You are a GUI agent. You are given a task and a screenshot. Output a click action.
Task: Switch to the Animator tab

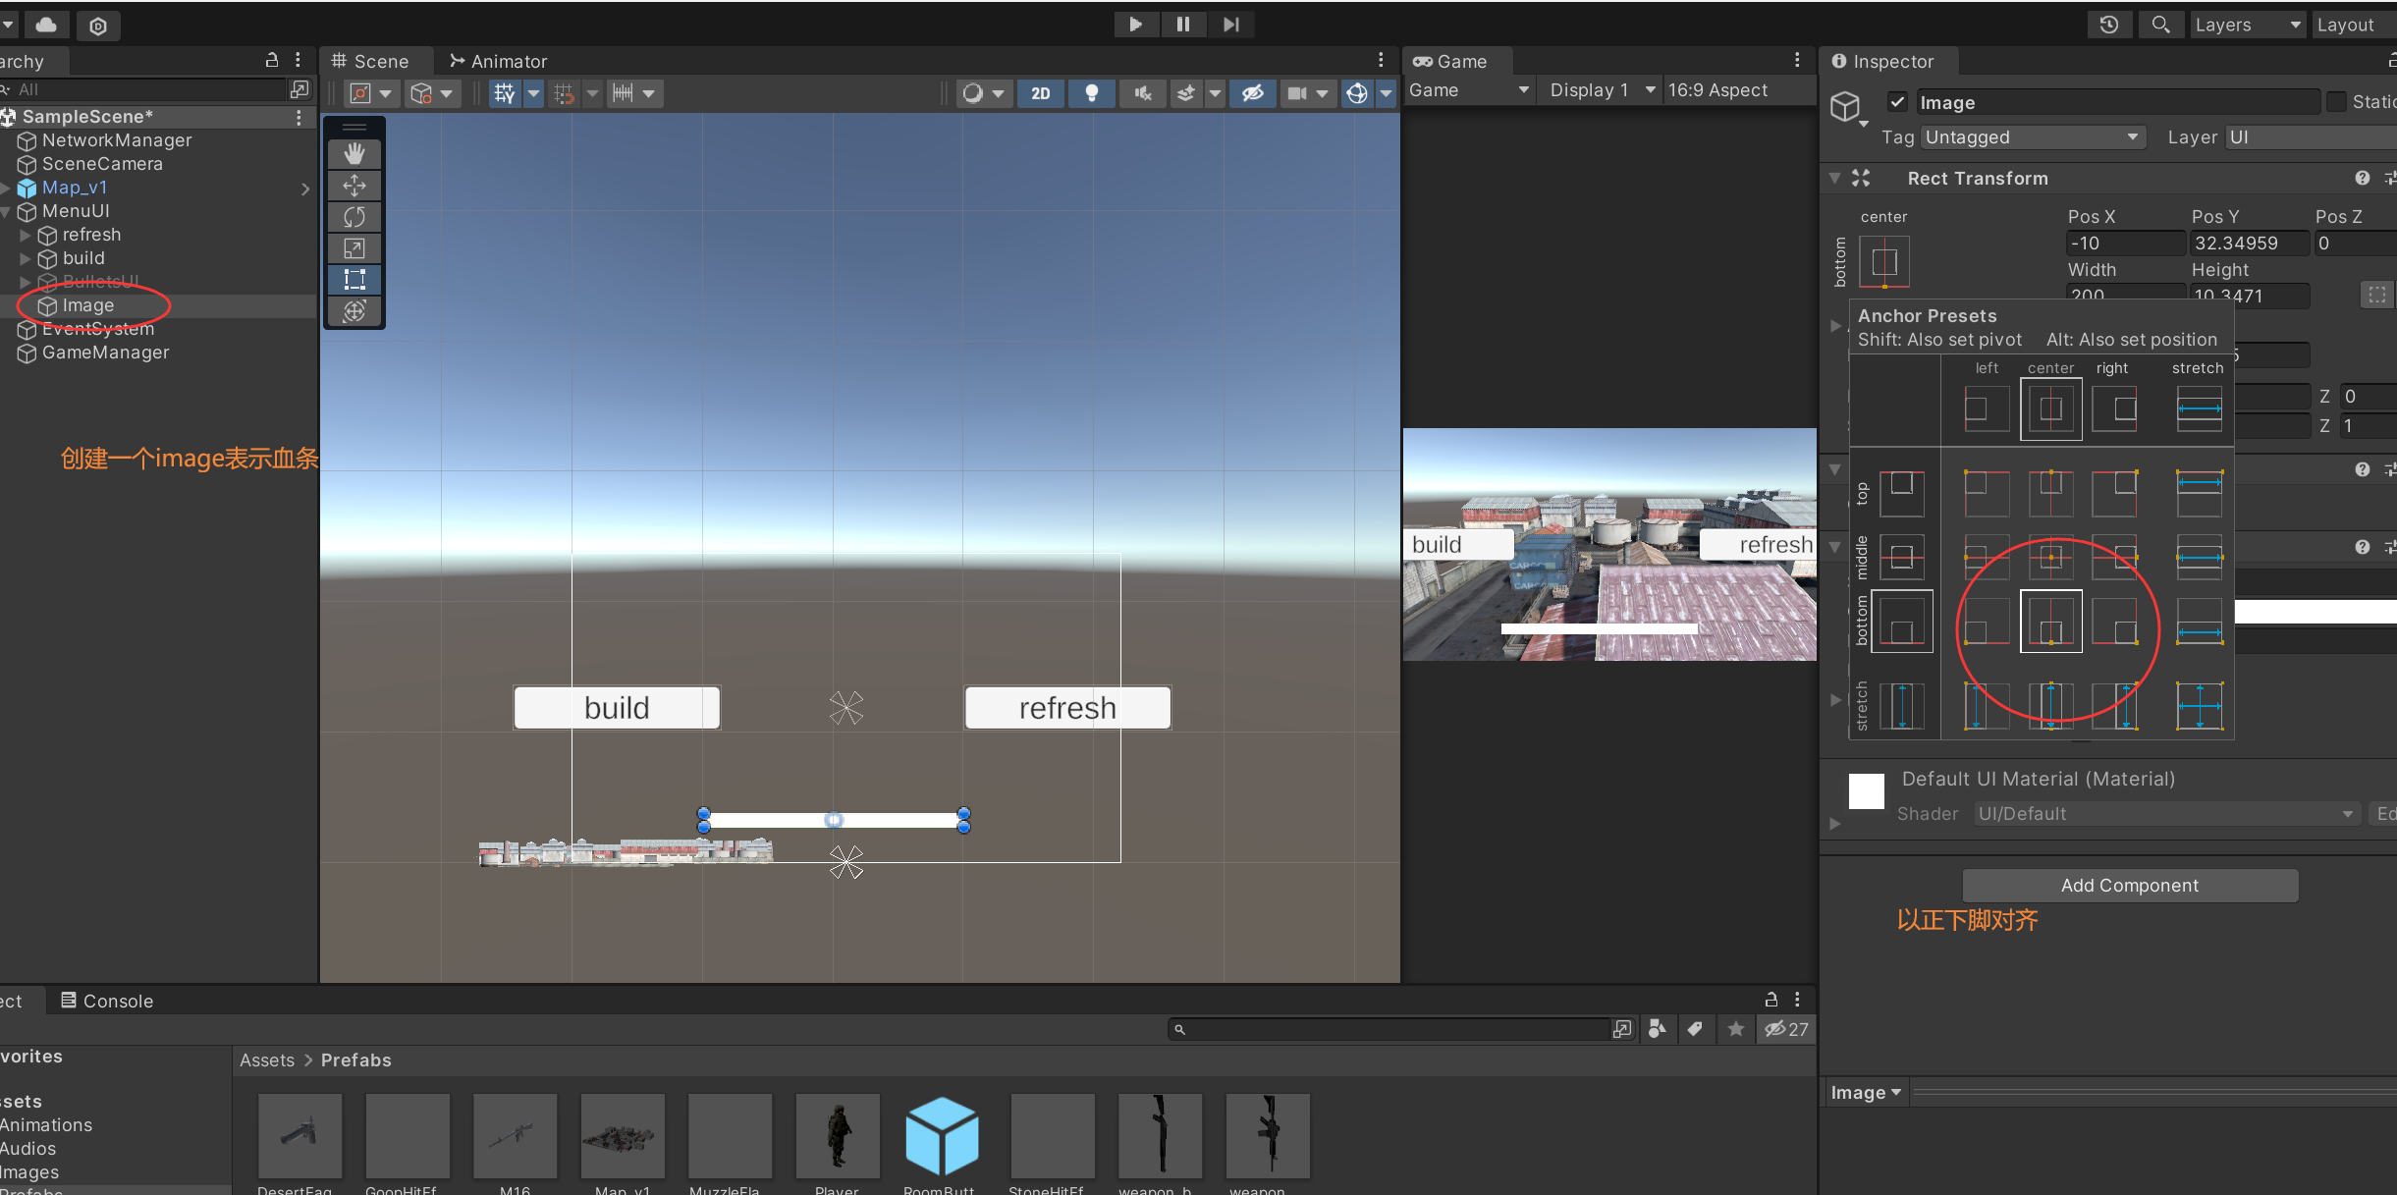point(499,61)
